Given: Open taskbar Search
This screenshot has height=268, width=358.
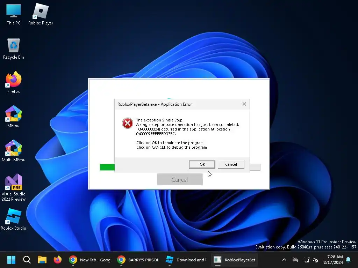Looking at the screenshot, I should click(27, 260).
